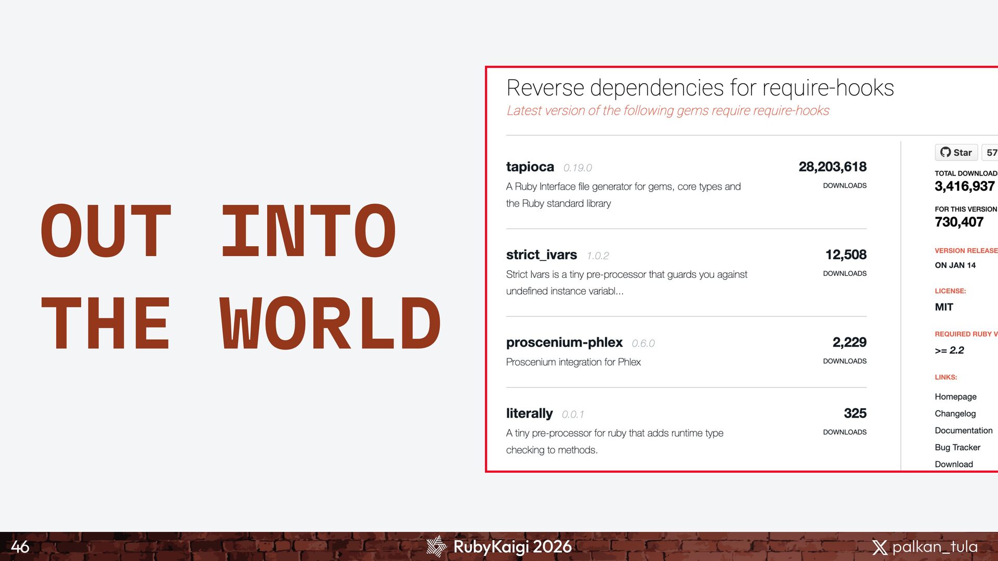This screenshot has width=998, height=561.
Task: Click the Reverse dependencies page heading
Action: click(700, 88)
